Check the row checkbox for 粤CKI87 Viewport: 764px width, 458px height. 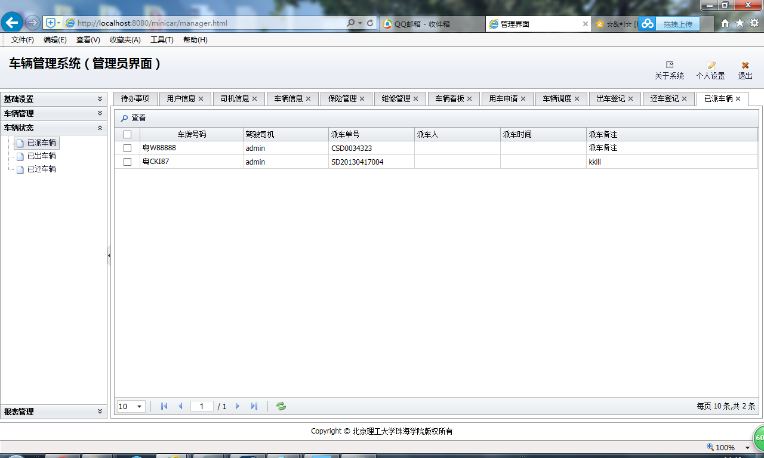coord(127,162)
